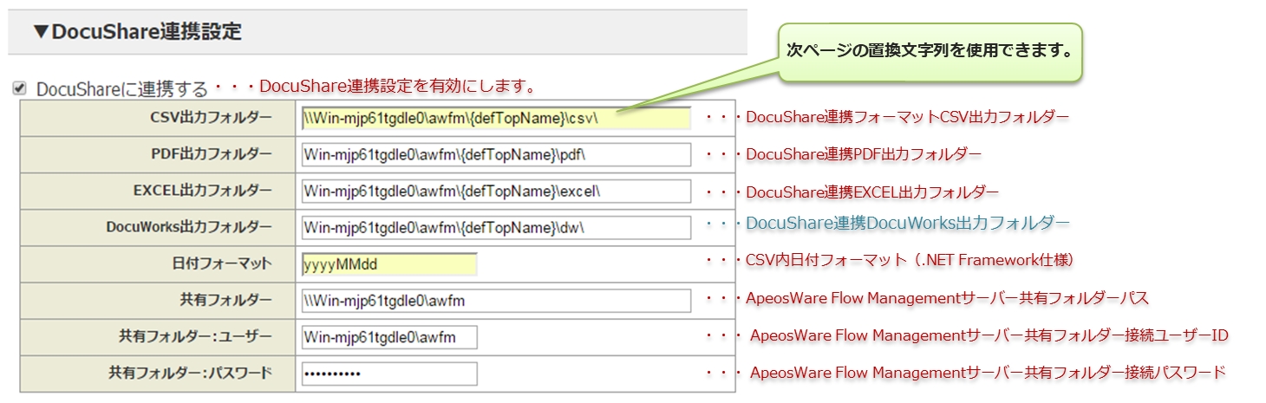
Task: Click the 日付フォーマット yyyyMMdd input field
Action: click(389, 264)
